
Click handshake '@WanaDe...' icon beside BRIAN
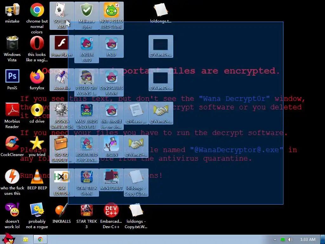coord(136,146)
